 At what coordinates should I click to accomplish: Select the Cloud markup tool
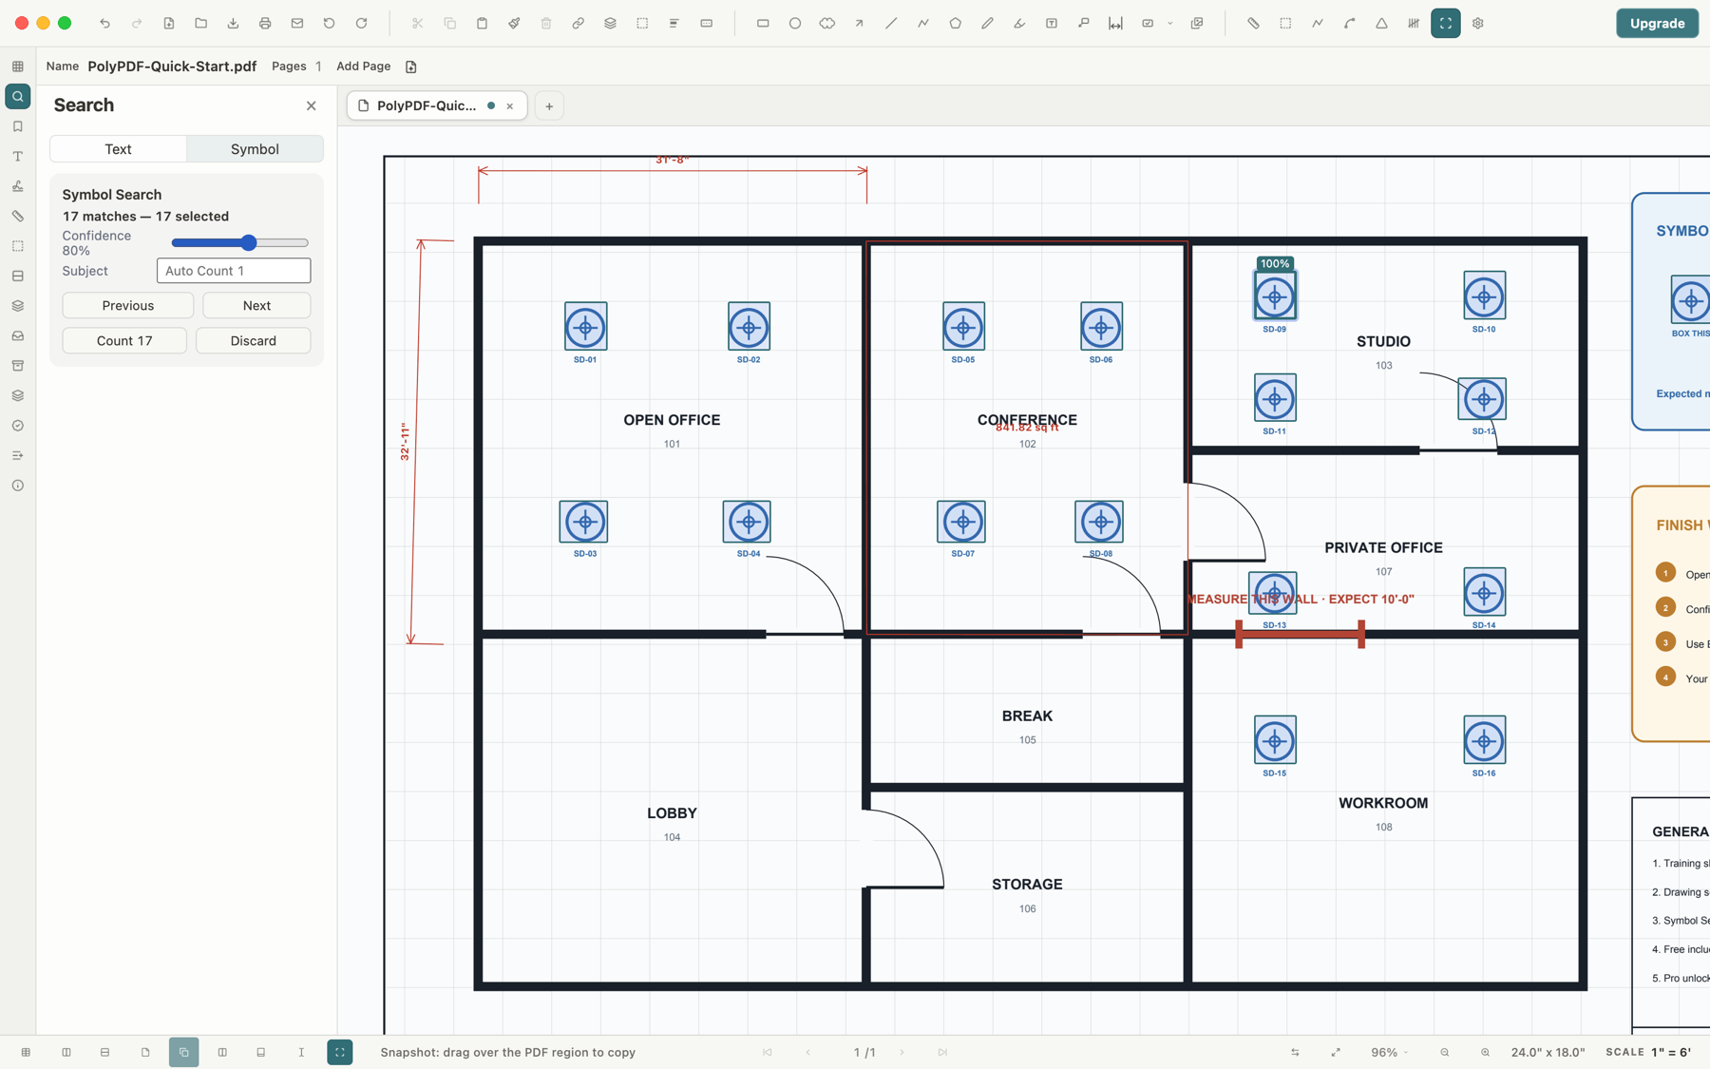tap(827, 24)
